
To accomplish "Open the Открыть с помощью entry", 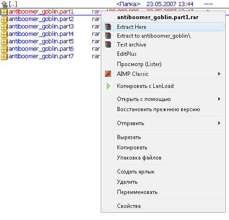I will (163, 99).
